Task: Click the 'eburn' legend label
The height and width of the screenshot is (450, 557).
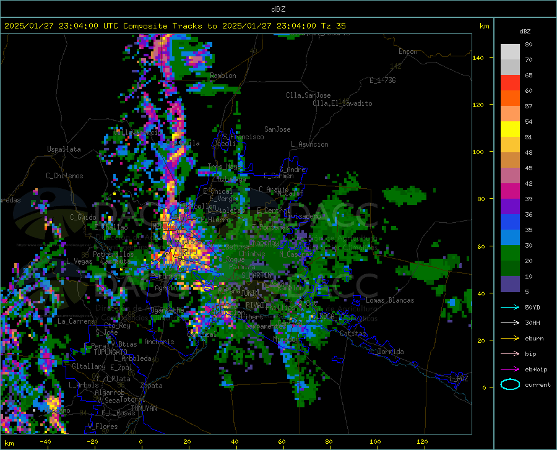Action: (x=534, y=339)
